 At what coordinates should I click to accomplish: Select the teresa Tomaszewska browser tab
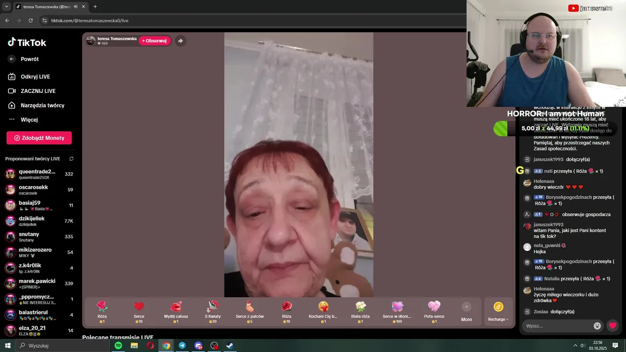click(x=47, y=7)
